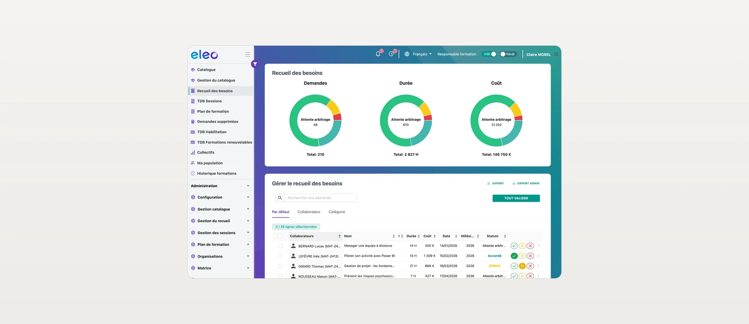
Task: Click the EXPORT ADMIN link
Action: pos(526,183)
